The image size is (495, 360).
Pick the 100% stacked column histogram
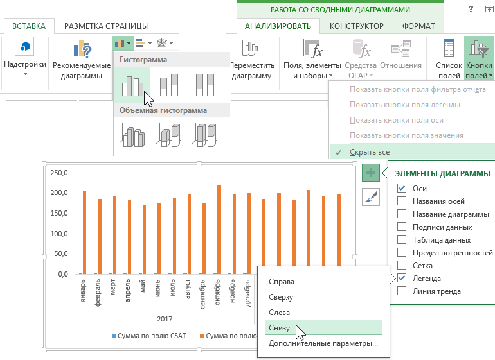[205, 84]
